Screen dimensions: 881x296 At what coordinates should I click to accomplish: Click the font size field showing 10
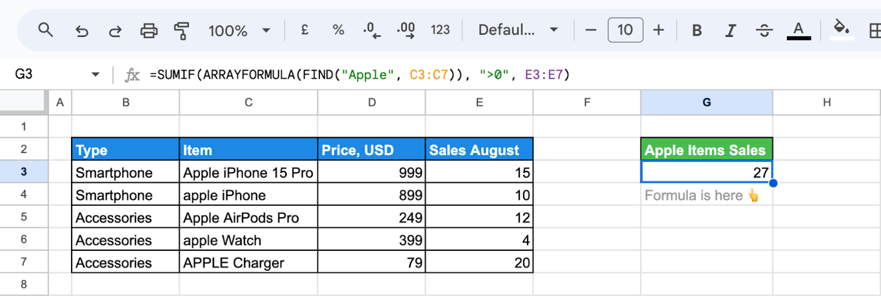pyautogui.click(x=625, y=30)
